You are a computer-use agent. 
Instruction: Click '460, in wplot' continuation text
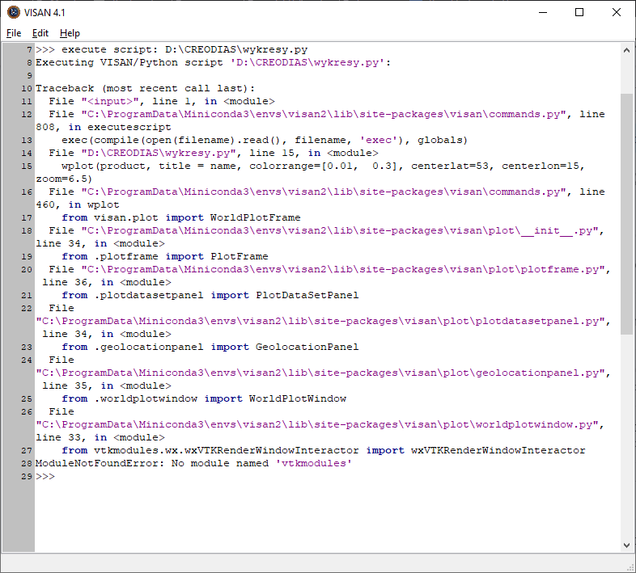pos(78,205)
